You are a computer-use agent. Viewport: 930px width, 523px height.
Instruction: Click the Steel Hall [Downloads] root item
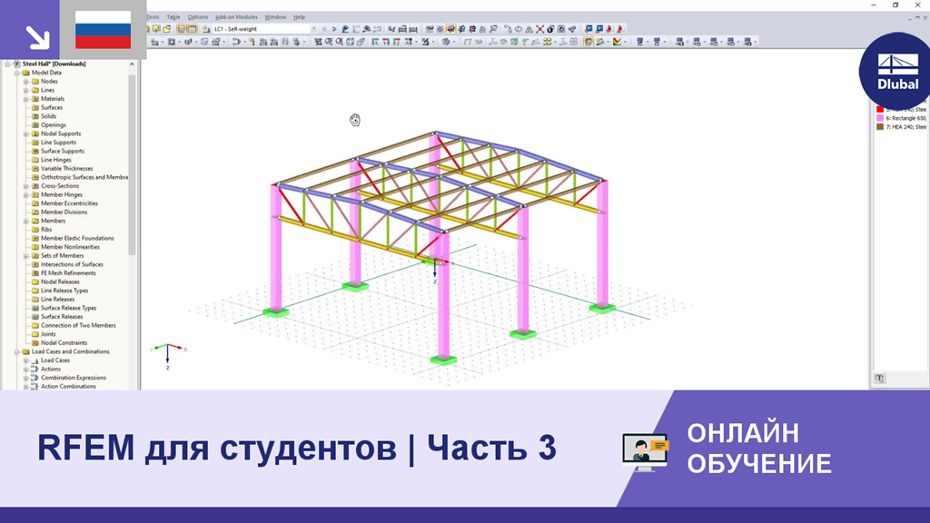click(54, 64)
